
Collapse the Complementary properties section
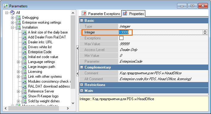pyautogui.click(x=81, y=67)
